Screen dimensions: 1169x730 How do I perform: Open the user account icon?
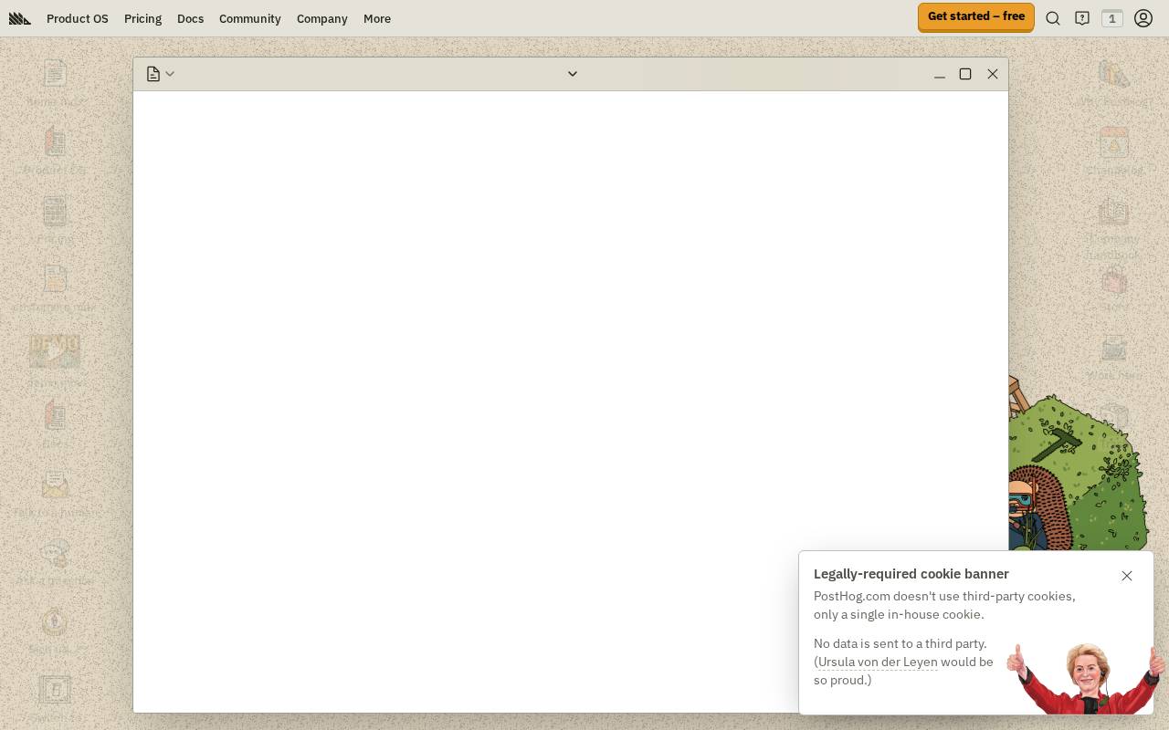click(x=1143, y=18)
